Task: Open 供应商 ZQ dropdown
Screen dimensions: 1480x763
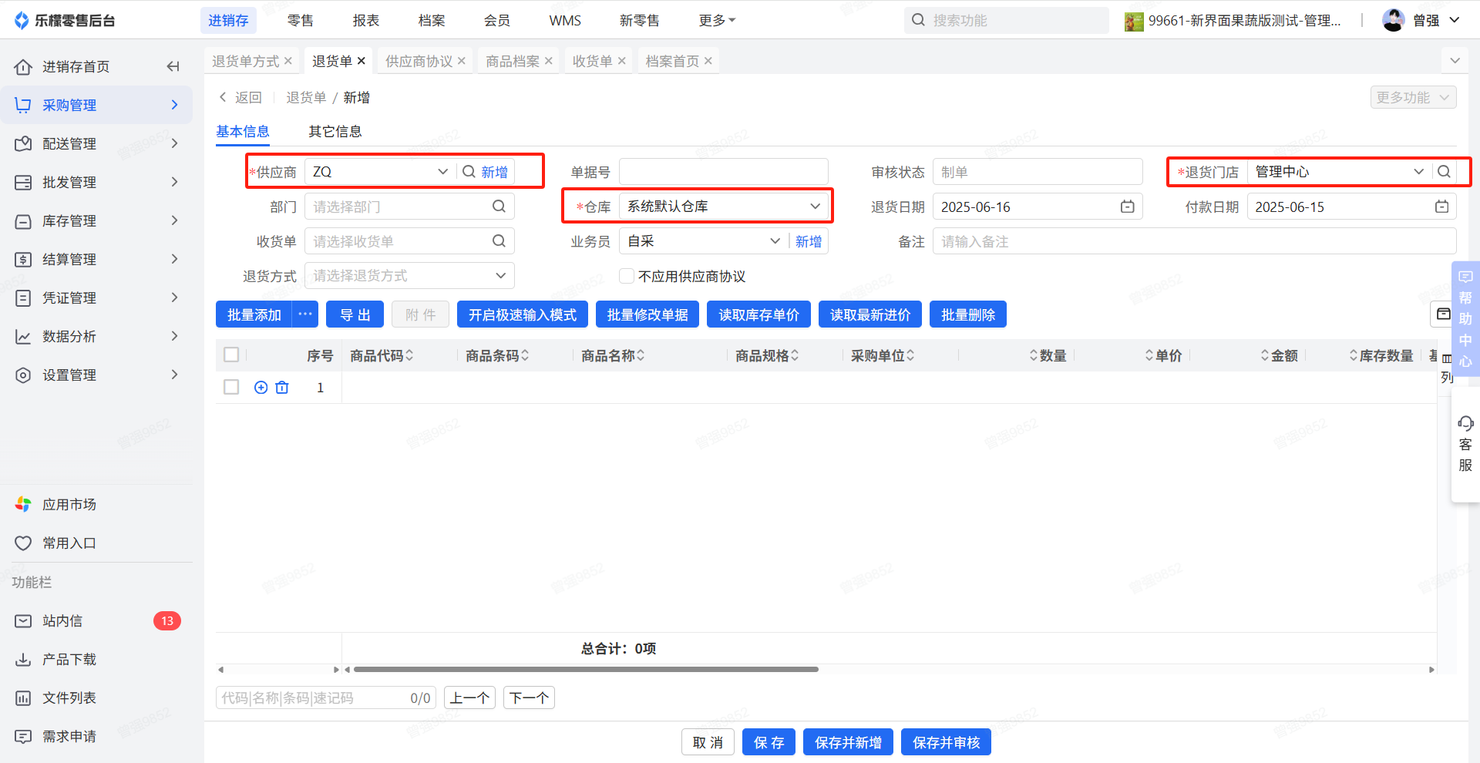Action: tap(443, 172)
